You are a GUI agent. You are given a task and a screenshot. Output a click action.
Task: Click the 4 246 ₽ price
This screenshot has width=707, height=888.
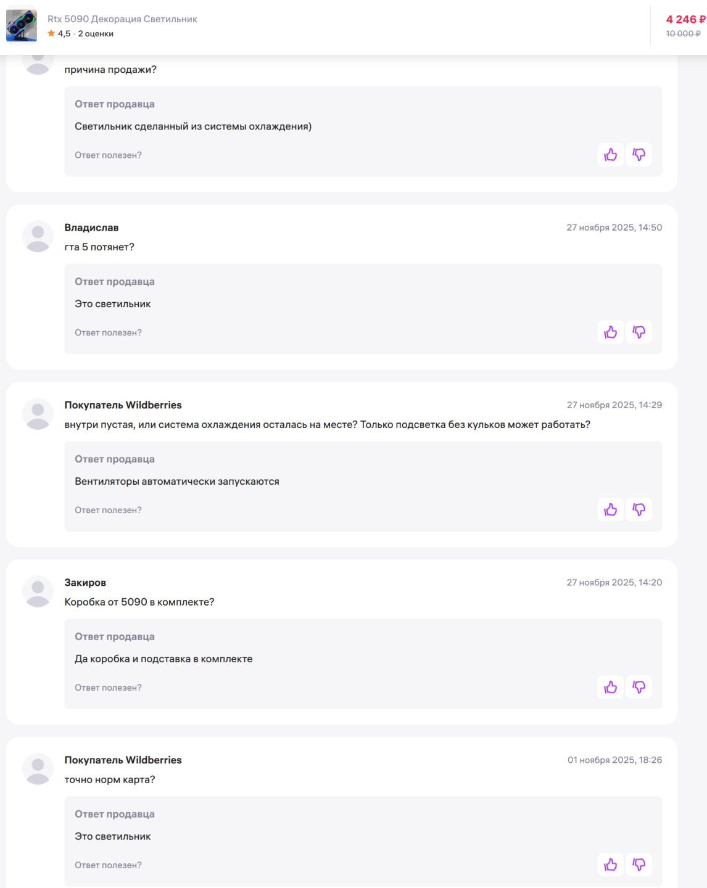tap(685, 20)
